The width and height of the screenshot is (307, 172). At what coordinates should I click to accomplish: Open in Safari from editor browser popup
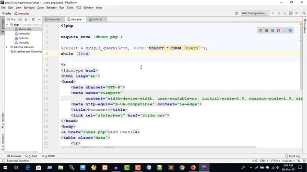[272, 31]
